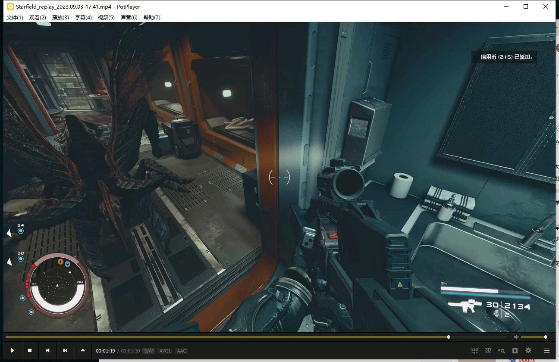Toggle the S/W decoder indicator
The height and width of the screenshot is (362, 559).
click(148, 351)
